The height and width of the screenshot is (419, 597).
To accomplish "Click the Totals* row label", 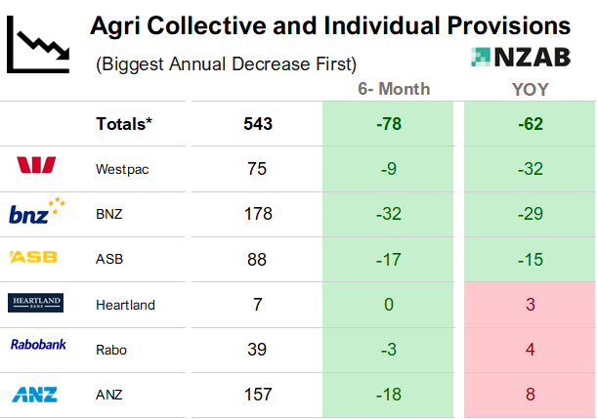I will point(123,124).
